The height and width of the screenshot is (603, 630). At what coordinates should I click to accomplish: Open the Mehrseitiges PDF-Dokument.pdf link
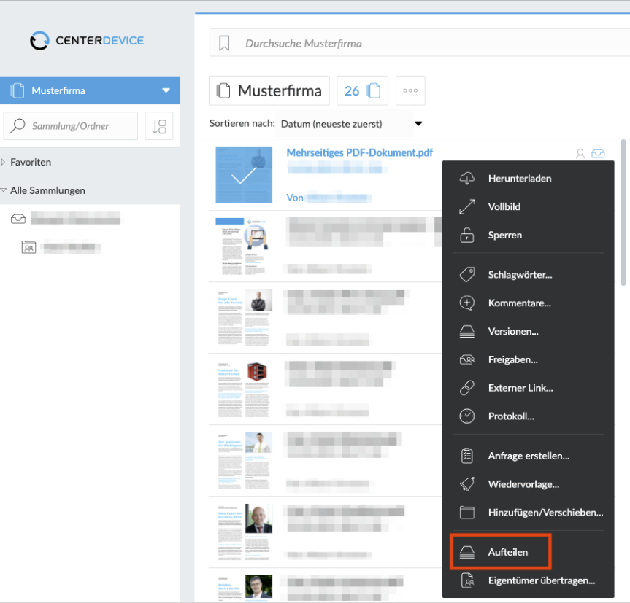tap(360, 153)
